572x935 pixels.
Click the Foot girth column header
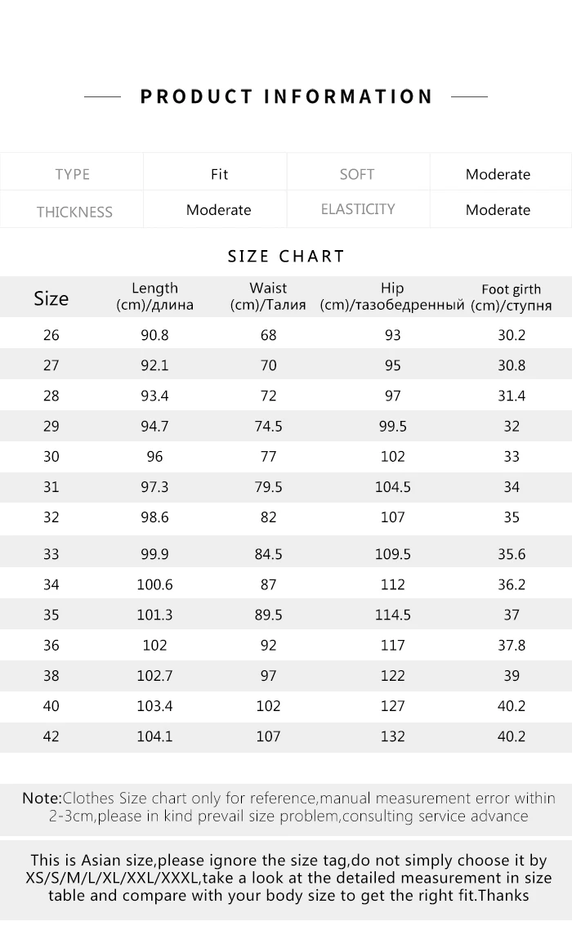[x=512, y=297]
